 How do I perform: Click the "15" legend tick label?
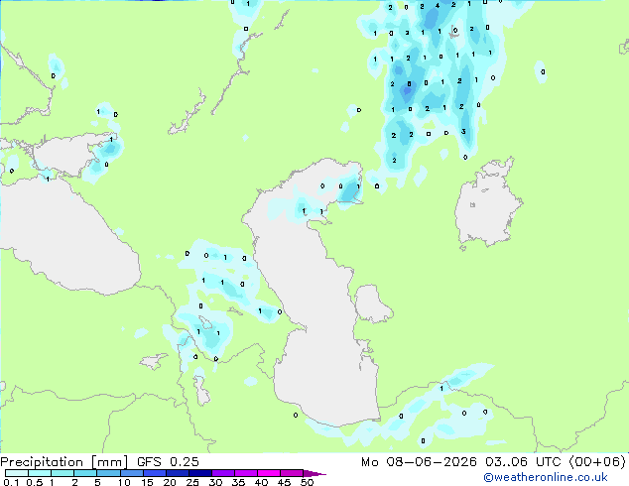click(147, 482)
